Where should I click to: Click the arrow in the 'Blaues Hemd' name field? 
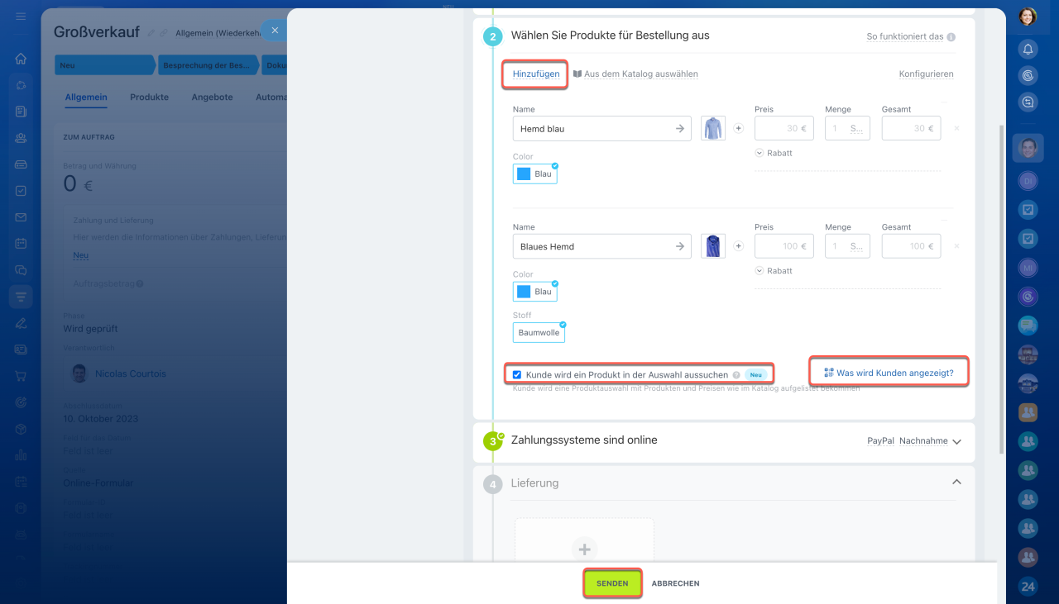(680, 246)
